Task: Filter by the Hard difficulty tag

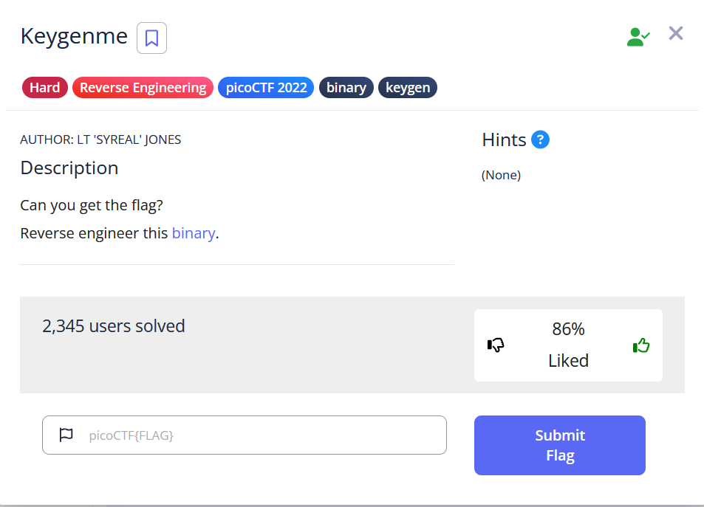Action: [x=45, y=88]
